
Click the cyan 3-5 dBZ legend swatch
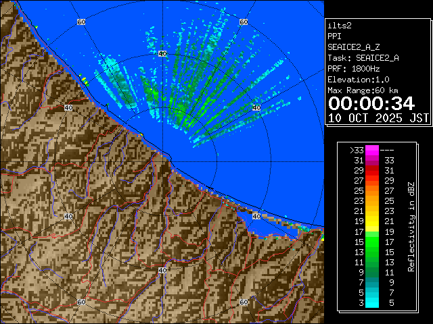371,302
